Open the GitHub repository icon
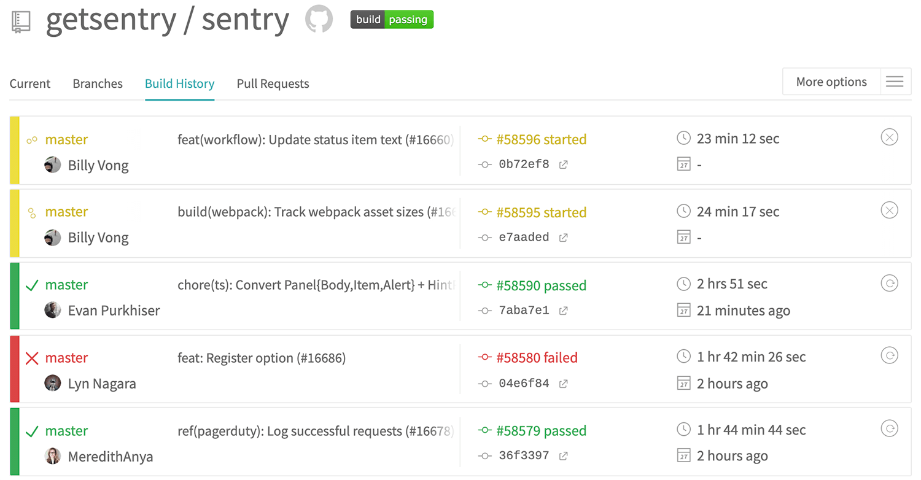The width and height of the screenshot is (921, 480). coord(319,20)
